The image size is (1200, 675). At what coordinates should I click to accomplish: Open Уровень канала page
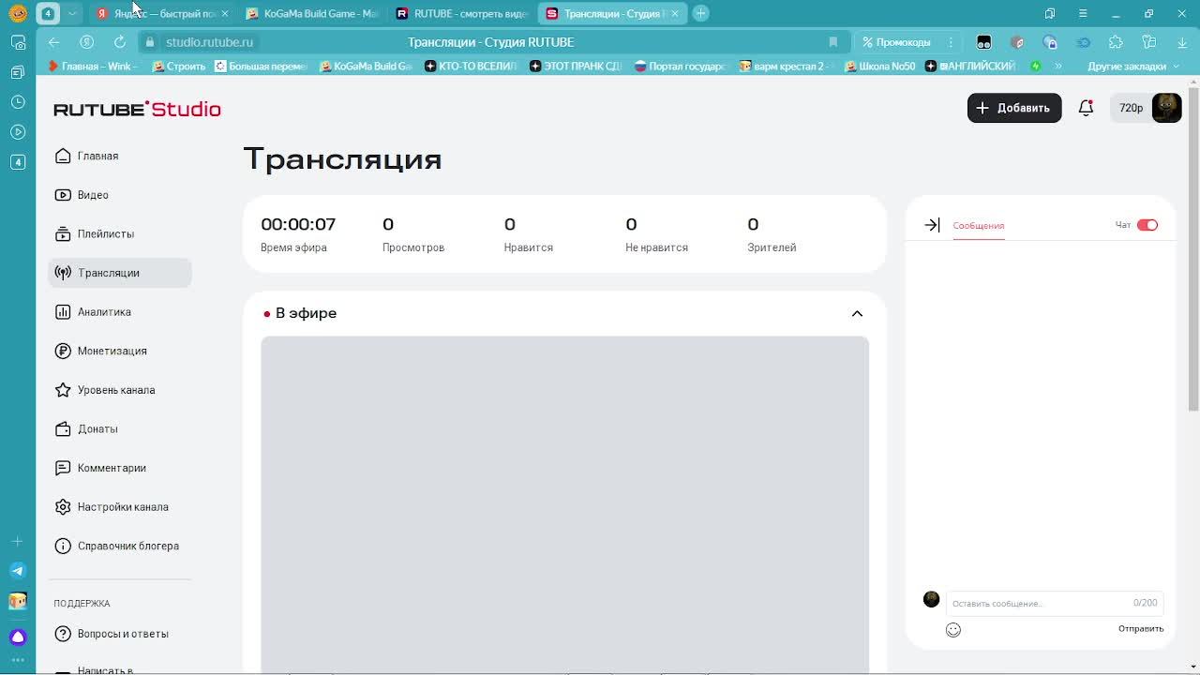[120, 390]
